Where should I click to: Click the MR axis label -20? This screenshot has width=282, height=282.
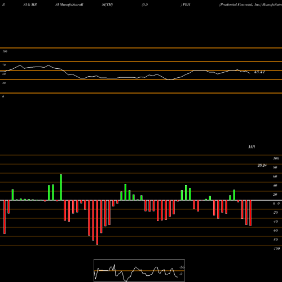[x=275, y=213]
